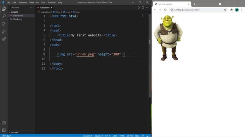Image resolution: width=245 pixels, height=137 pixels.
Task: Select index.html in the Explorer tree
Action: [21, 16]
